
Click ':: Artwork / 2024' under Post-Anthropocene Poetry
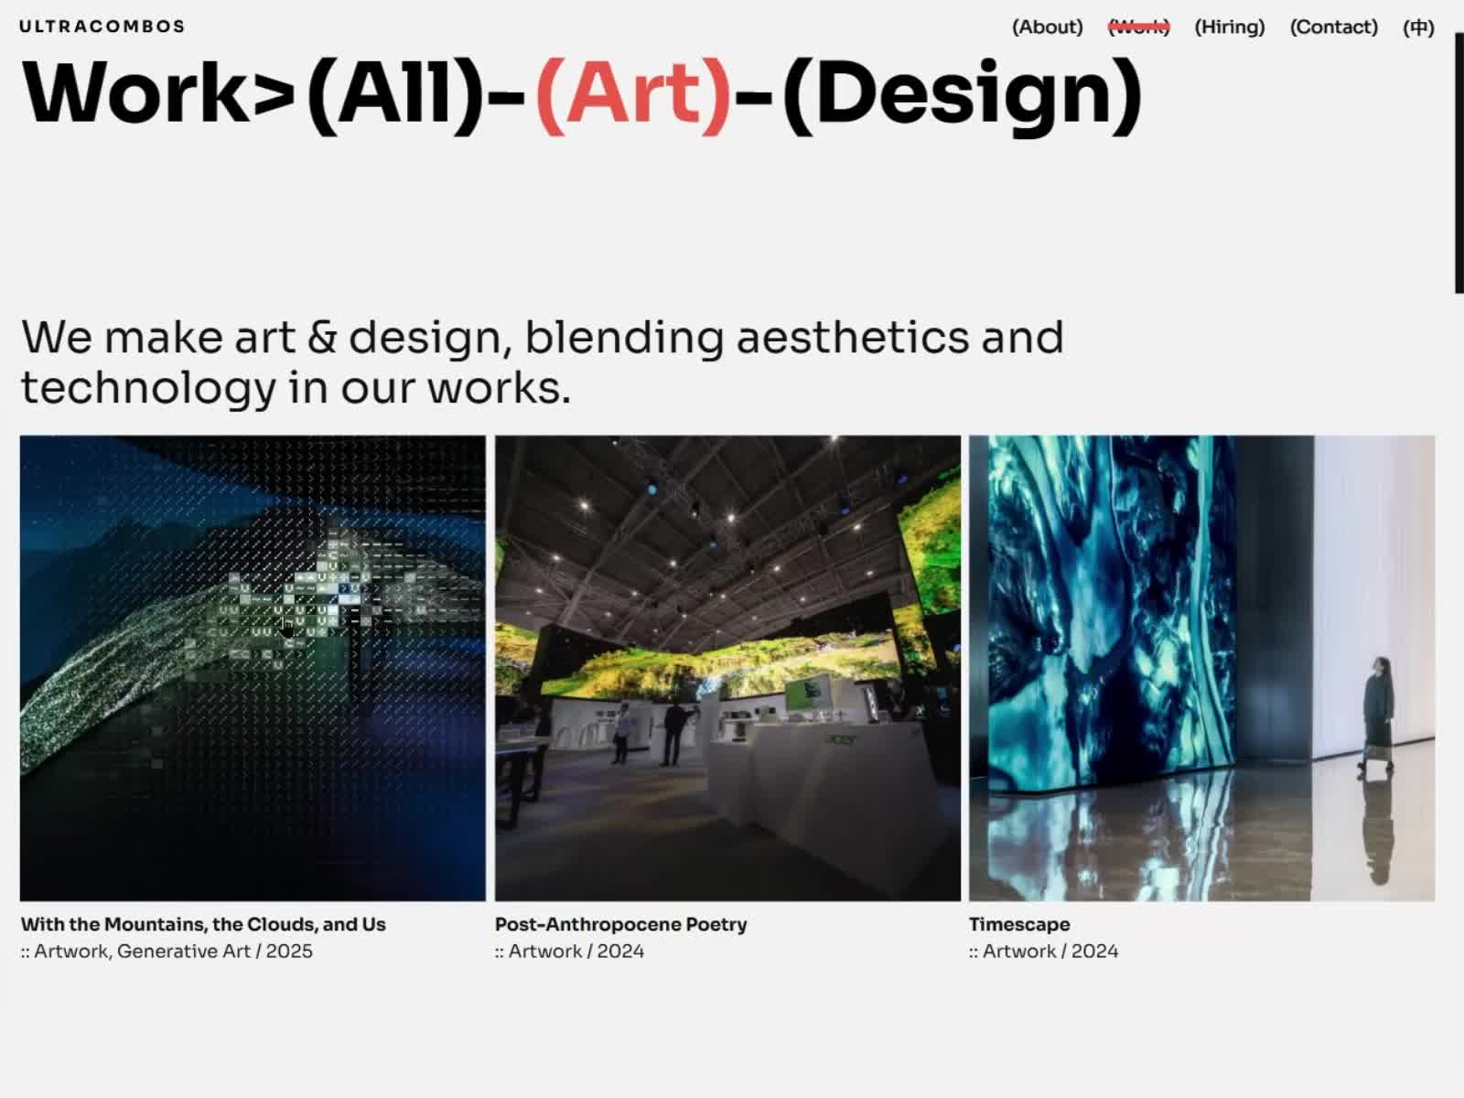tap(569, 952)
